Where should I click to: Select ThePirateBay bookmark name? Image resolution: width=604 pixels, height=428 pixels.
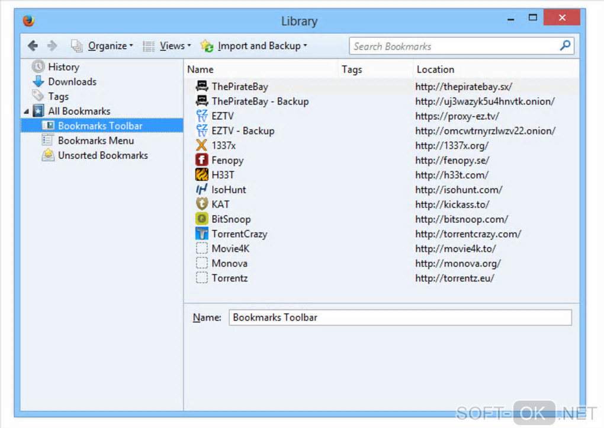[240, 87]
